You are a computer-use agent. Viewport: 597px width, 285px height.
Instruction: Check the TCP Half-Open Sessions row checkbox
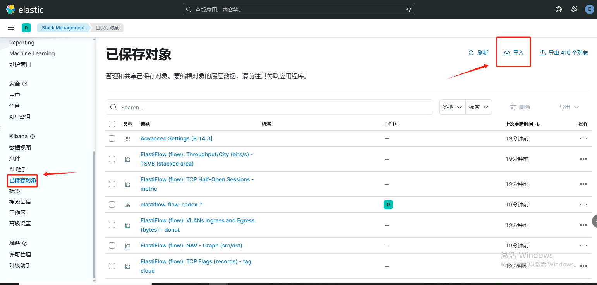tap(112, 184)
